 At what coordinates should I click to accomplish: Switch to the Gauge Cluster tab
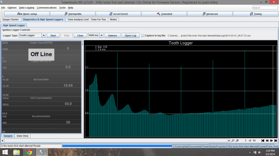point(11,20)
